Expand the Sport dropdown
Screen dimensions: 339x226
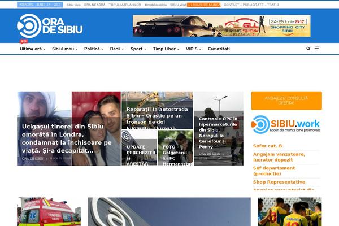[x=138, y=49]
